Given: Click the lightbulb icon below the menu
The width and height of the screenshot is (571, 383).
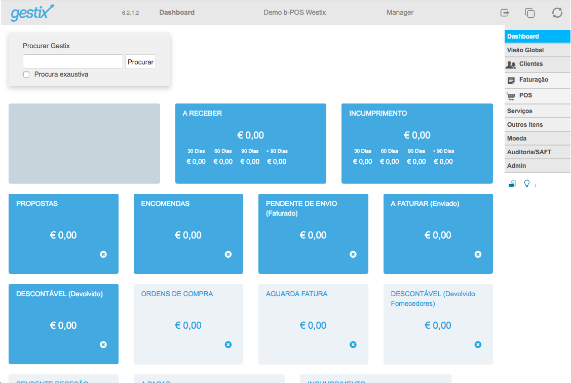Looking at the screenshot, I should pos(526,183).
